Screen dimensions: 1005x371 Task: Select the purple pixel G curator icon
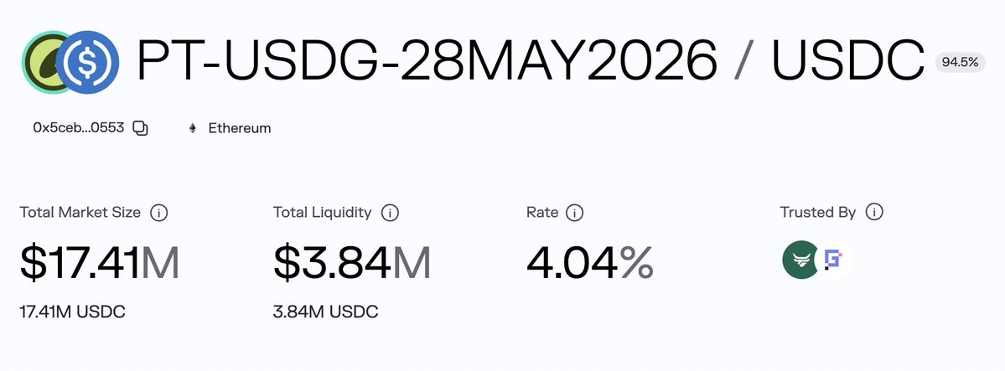[833, 260]
